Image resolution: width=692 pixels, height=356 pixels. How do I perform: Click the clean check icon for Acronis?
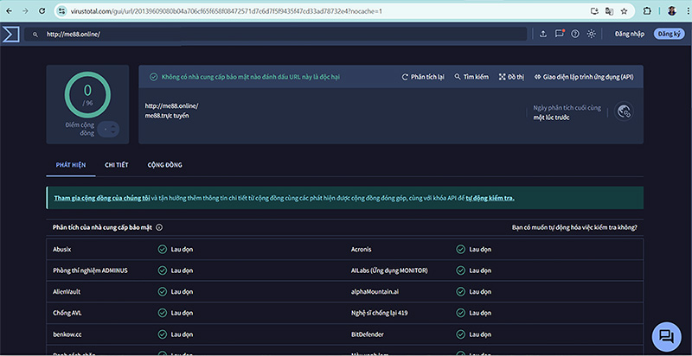click(461, 250)
